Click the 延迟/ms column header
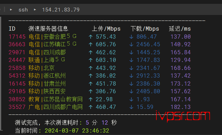The width and height of the screenshot is (222, 135). [180, 29]
